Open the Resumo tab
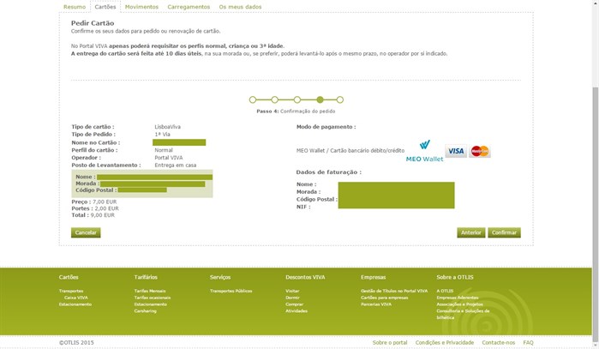 click(x=75, y=7)
